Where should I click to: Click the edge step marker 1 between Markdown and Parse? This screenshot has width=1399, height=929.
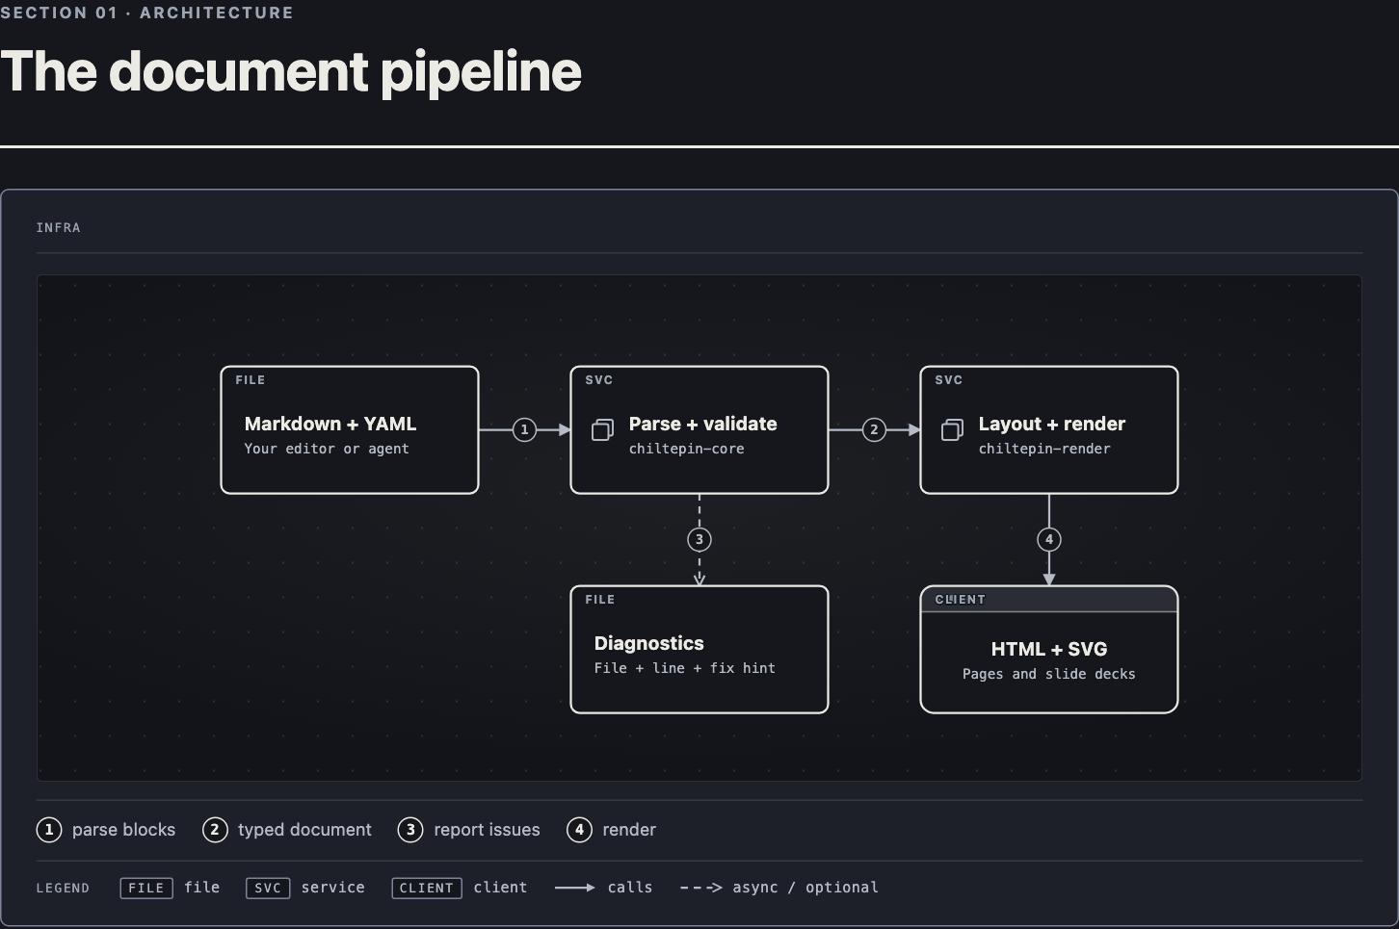pyautogui.click(x=524, y=429)
